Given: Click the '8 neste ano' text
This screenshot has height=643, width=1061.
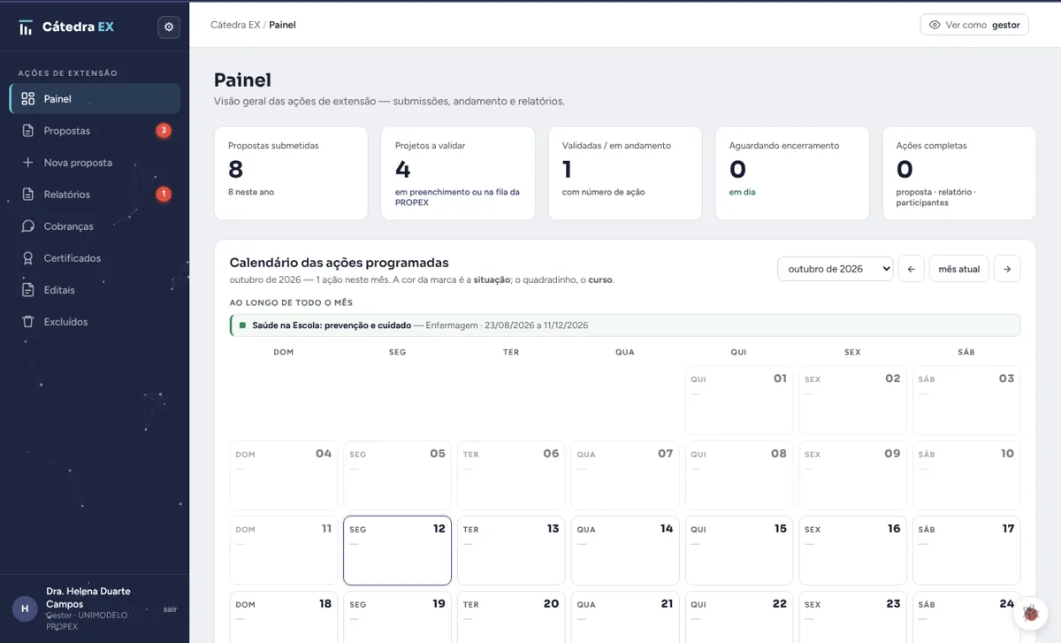Looking at the screenshot, I should (251, 192).
